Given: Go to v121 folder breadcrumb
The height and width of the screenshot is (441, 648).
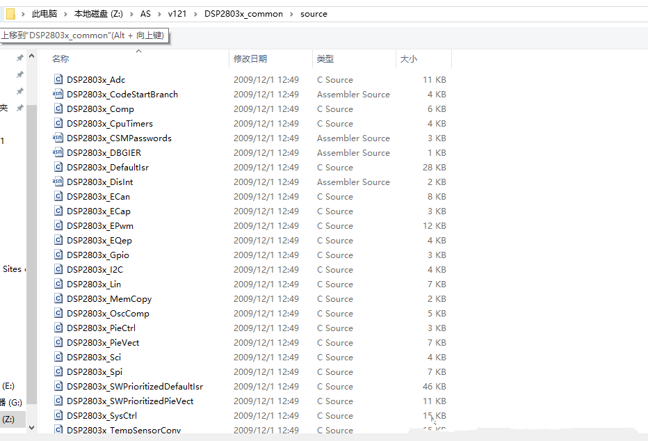Looking at the screenshot, I should [177, 14].
